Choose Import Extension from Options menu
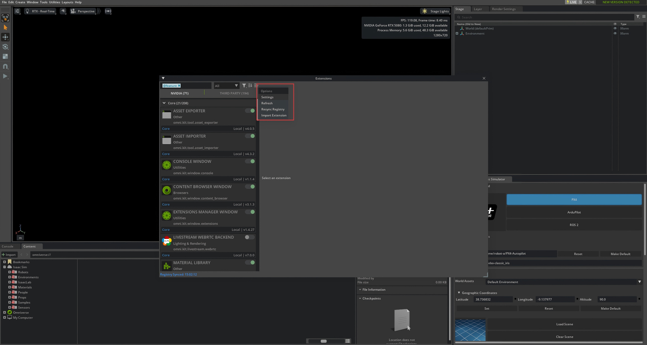This screenshot has width=647, height=345. click(274, 115)
